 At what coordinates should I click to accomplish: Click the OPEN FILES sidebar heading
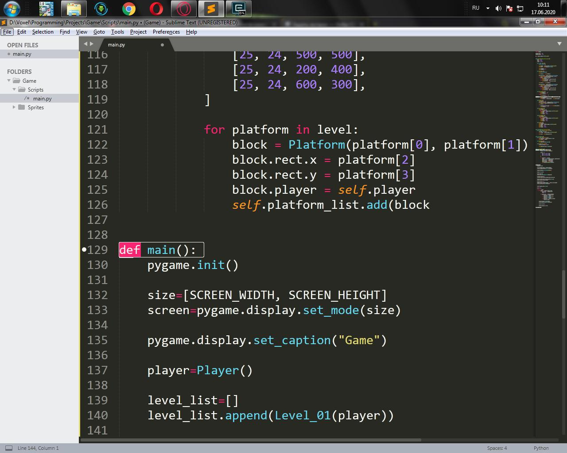(23, 45)
